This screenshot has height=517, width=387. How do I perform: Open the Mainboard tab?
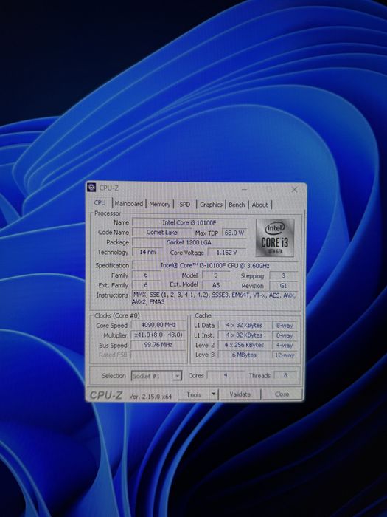[129, 204]
